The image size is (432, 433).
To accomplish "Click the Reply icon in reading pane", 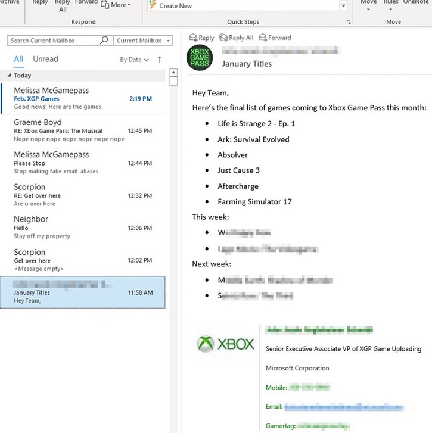I will 193,38.
